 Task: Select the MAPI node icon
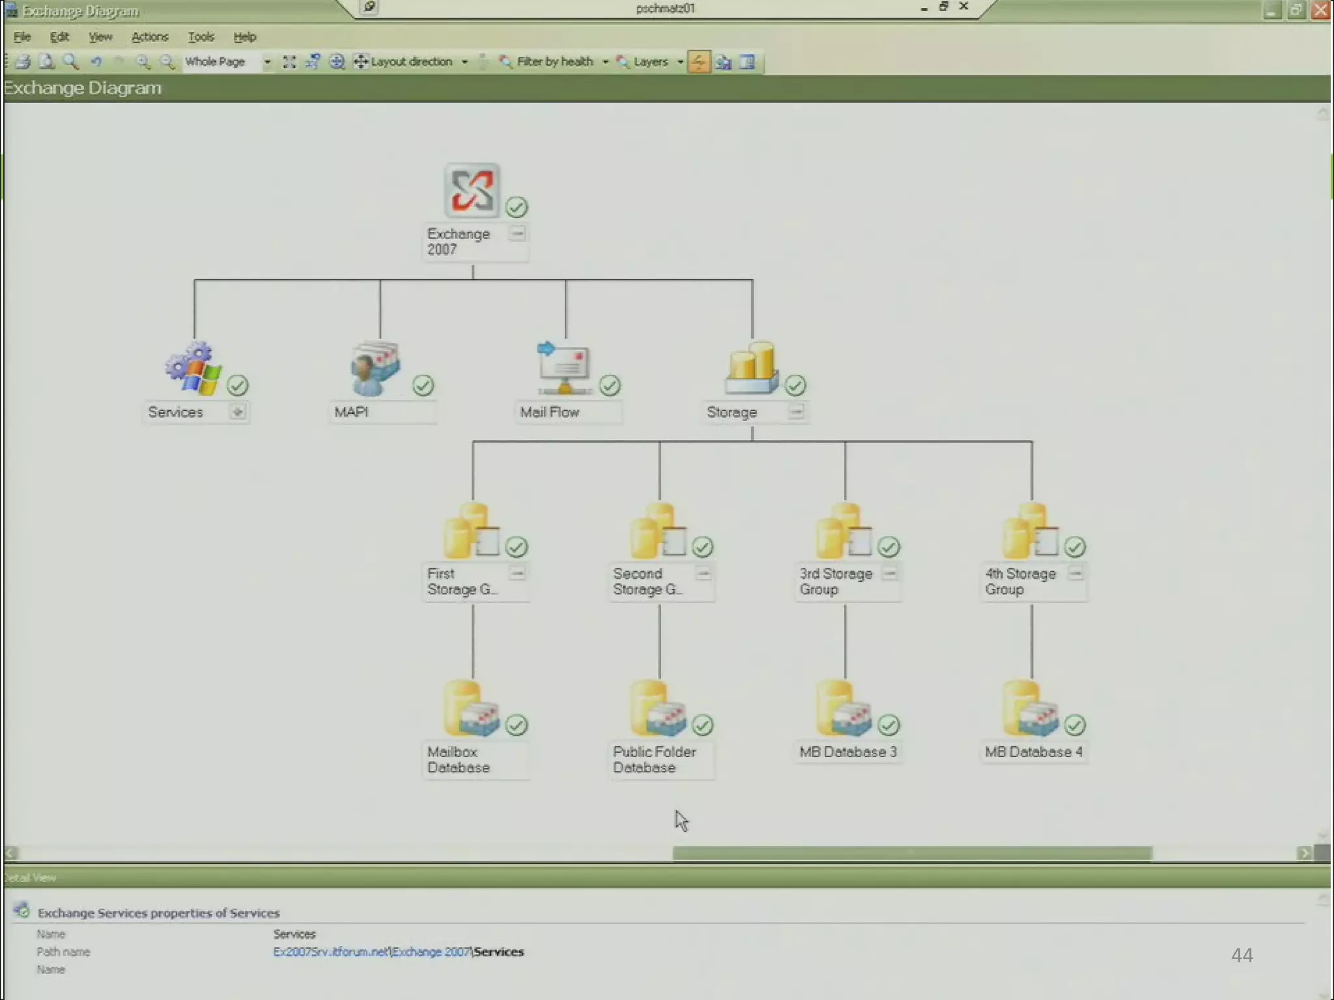coord(375,368)
